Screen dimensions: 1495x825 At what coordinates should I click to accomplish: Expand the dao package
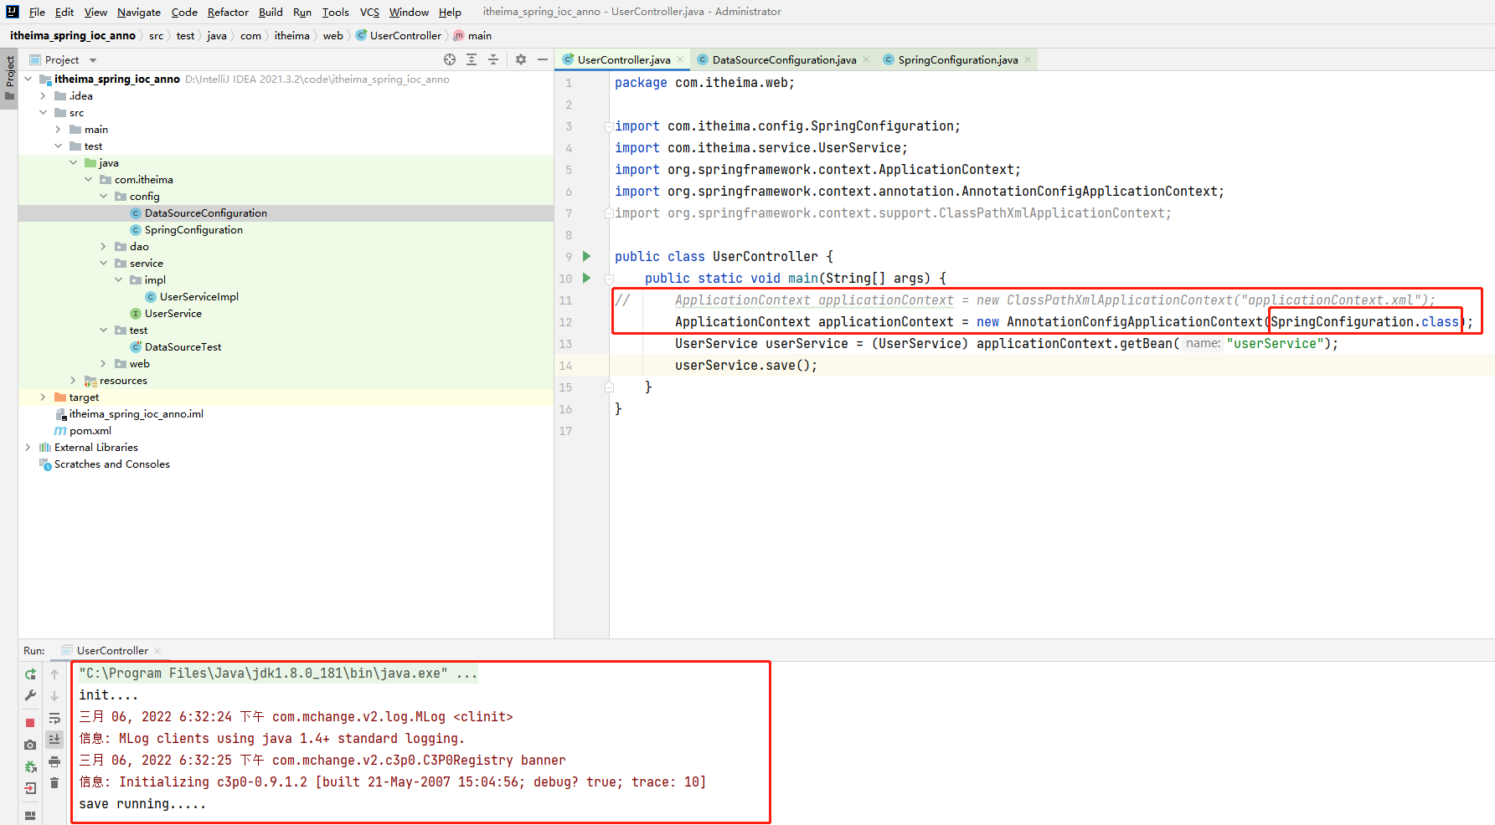pyautogui.click(x=104, y=246)
